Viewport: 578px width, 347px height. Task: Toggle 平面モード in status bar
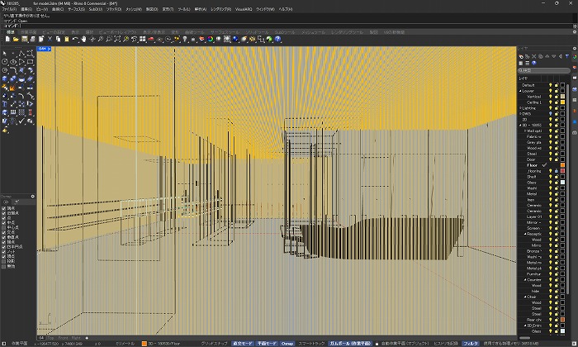coord(267,344)
